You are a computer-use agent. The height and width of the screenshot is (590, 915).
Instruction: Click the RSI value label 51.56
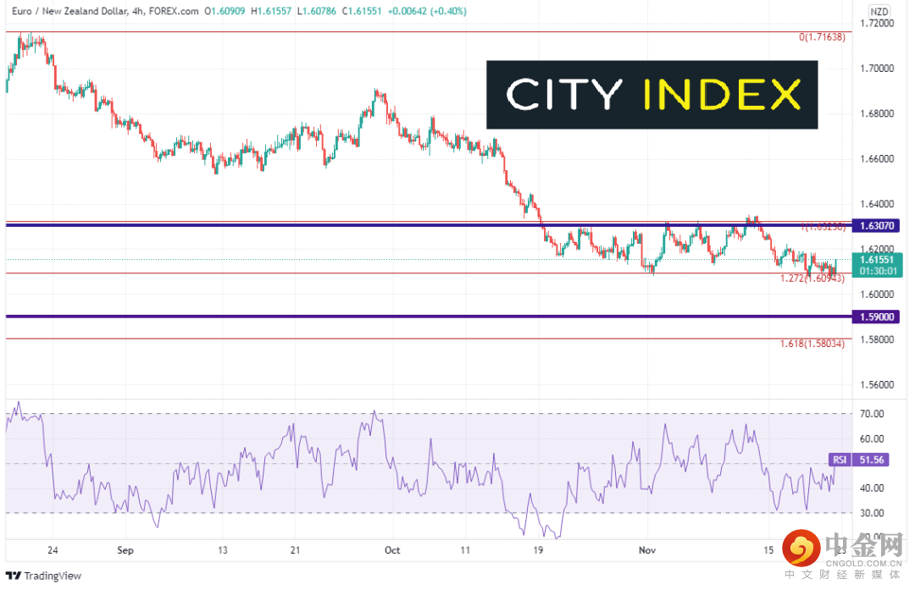click(871, 460)
